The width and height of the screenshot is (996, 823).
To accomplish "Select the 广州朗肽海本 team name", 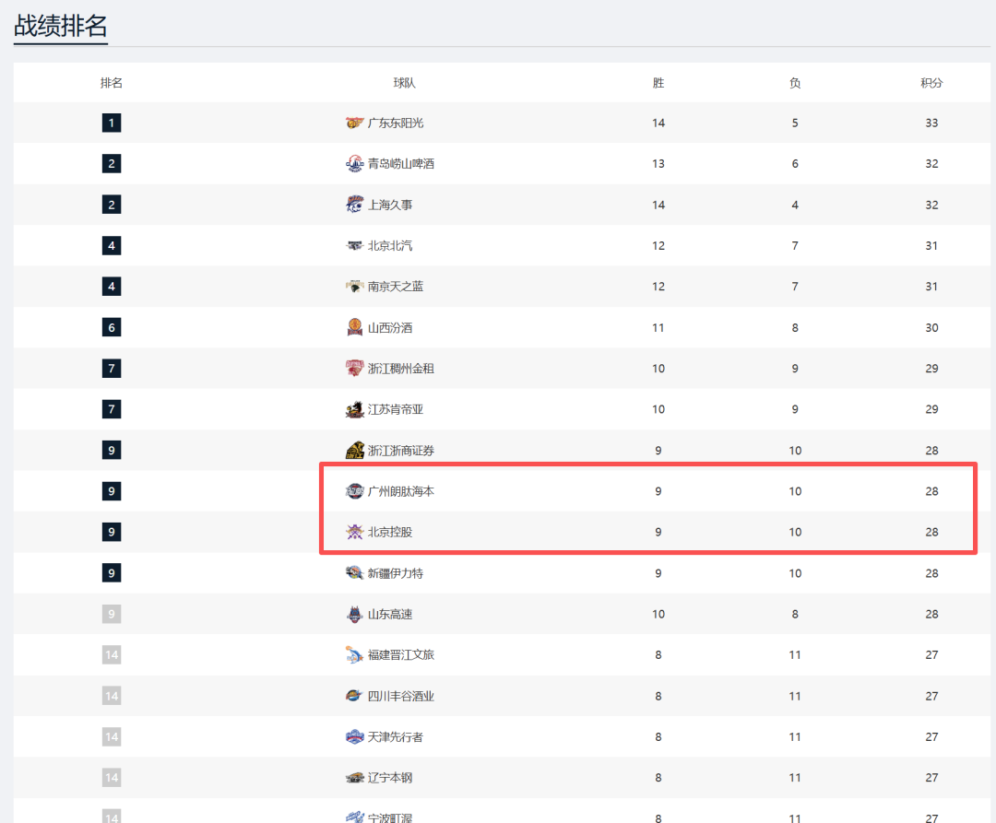I will (401, 491).
